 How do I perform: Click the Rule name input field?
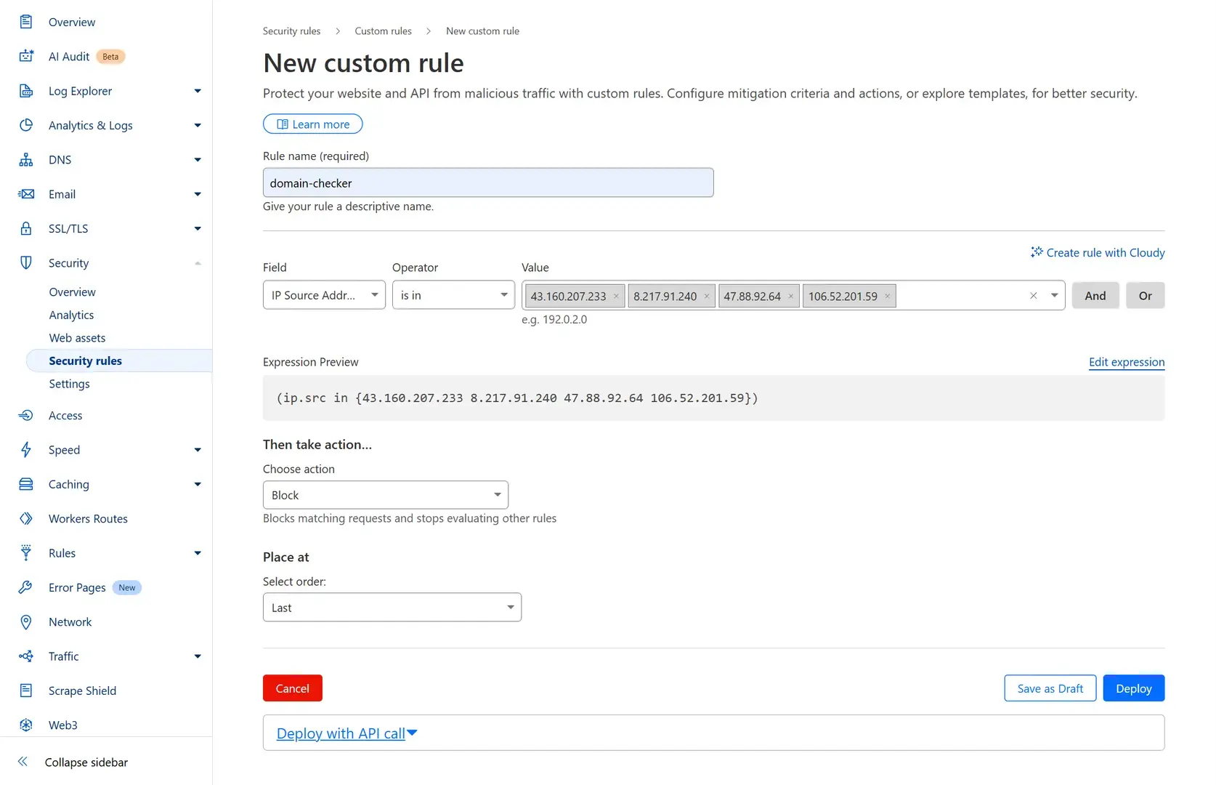488,182
